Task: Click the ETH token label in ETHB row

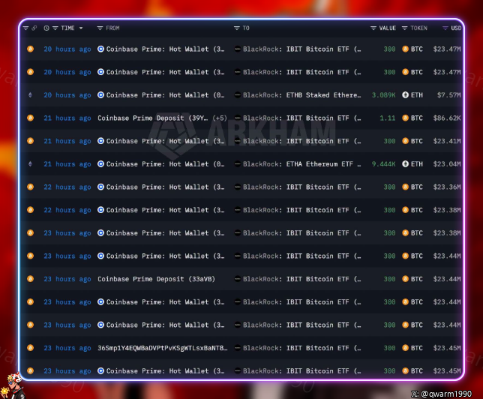Action: (417, 95)
